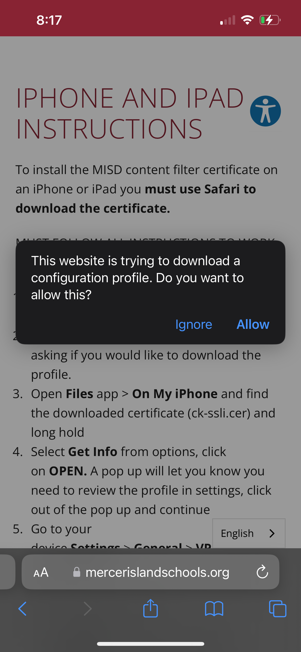Open the AA page settings menu
This screenshot has width=301, height=652.
[x=41, y=572]
